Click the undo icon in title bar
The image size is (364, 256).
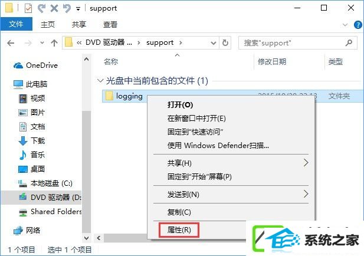pyautogui.click(x=67, y=9)
